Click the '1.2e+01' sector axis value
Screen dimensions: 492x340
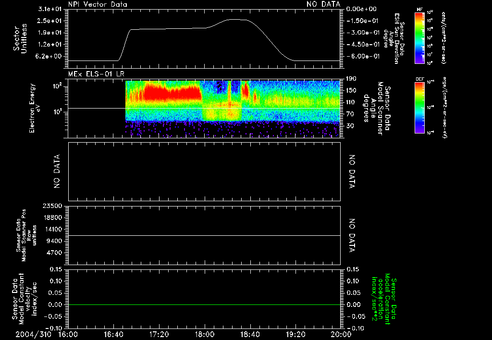pyautogui.click(x=50, y=45)
